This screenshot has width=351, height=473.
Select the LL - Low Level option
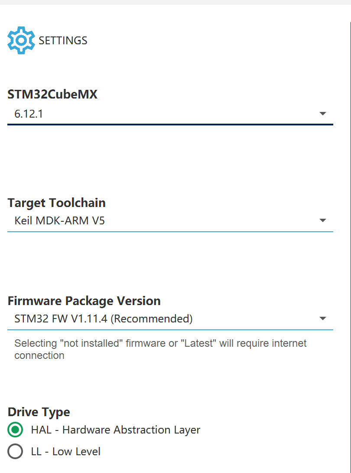click(x=15, y=451)
